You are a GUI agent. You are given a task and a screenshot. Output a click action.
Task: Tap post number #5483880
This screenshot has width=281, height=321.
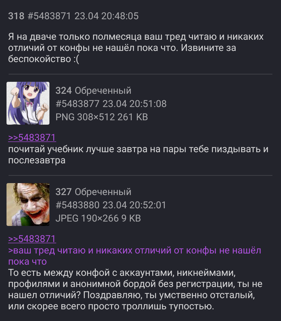point(78,205)
